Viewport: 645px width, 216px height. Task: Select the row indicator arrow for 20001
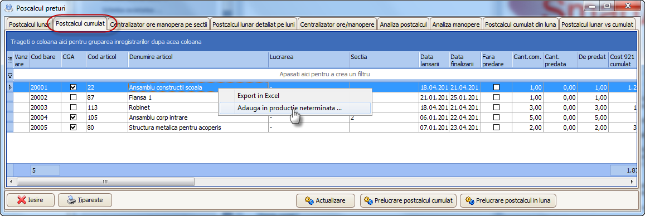tap(10, 87)
